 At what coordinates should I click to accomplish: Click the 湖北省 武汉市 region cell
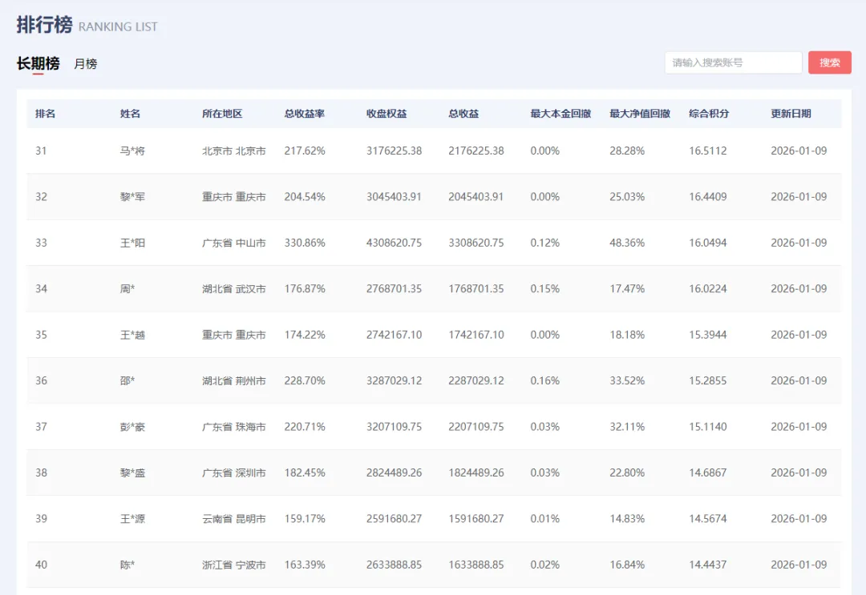coord(233,289)
